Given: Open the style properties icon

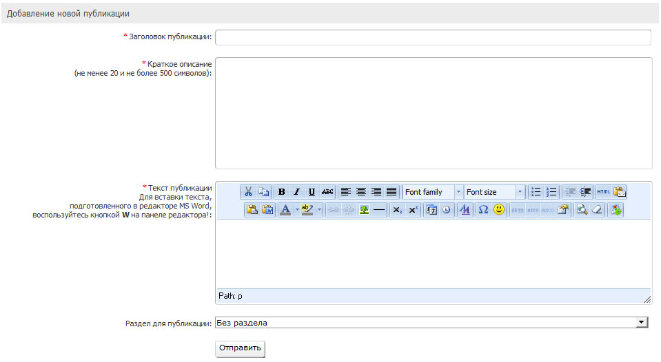Looking at the screenshot, I should [465, 210].
